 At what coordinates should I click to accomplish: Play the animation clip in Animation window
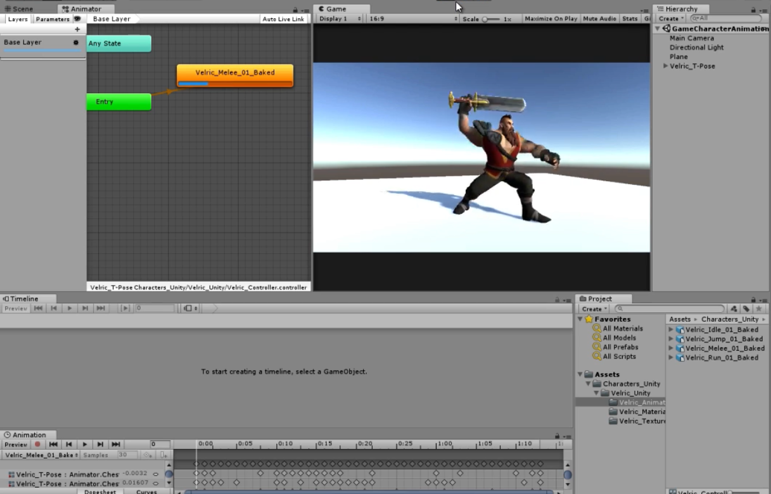point(84,445)
